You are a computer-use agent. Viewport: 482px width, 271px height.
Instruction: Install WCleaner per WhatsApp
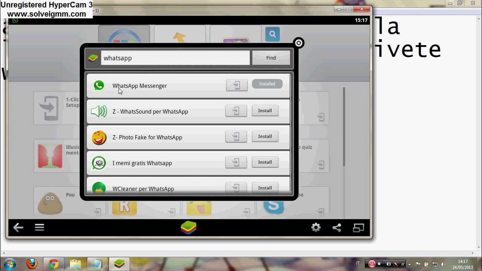pyautogui.click(x=265, y=188)
